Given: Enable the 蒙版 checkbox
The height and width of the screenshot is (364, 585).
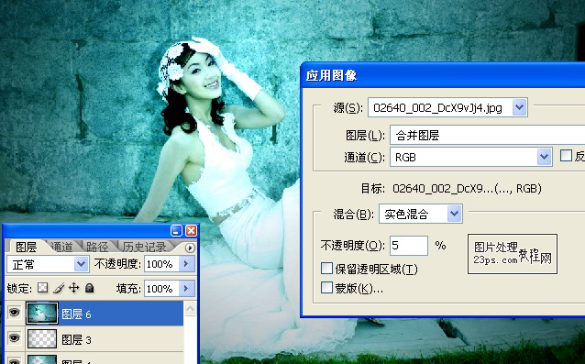Looking at the screenshot, I should (326, 288).
